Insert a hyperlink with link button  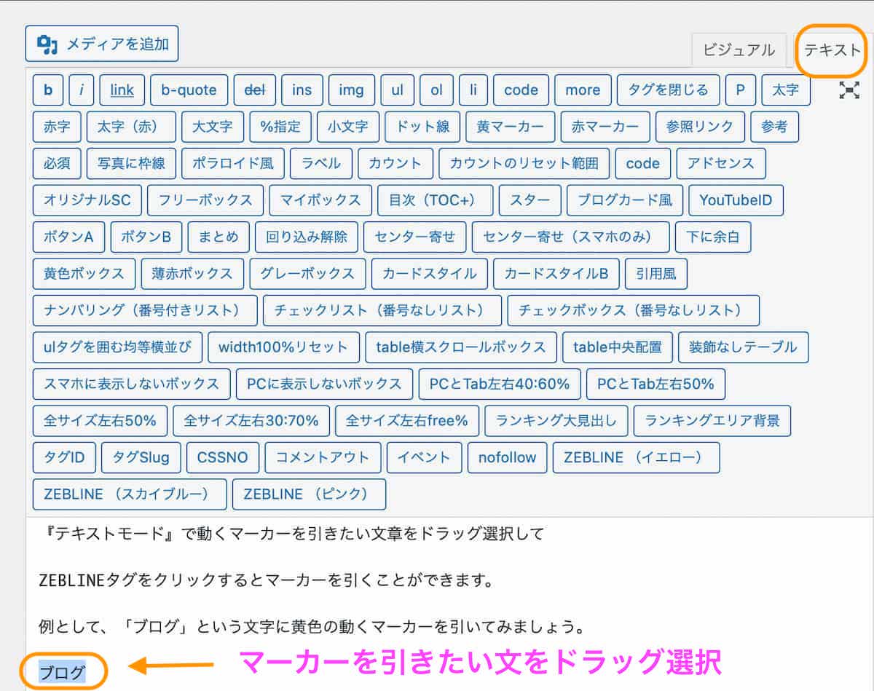[x=122, y=90]
